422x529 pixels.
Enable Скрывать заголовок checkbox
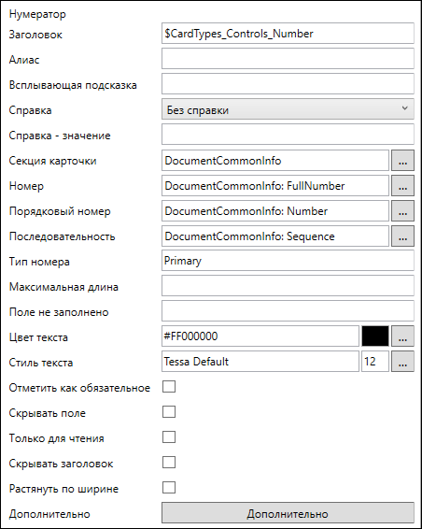click(169, 463)
